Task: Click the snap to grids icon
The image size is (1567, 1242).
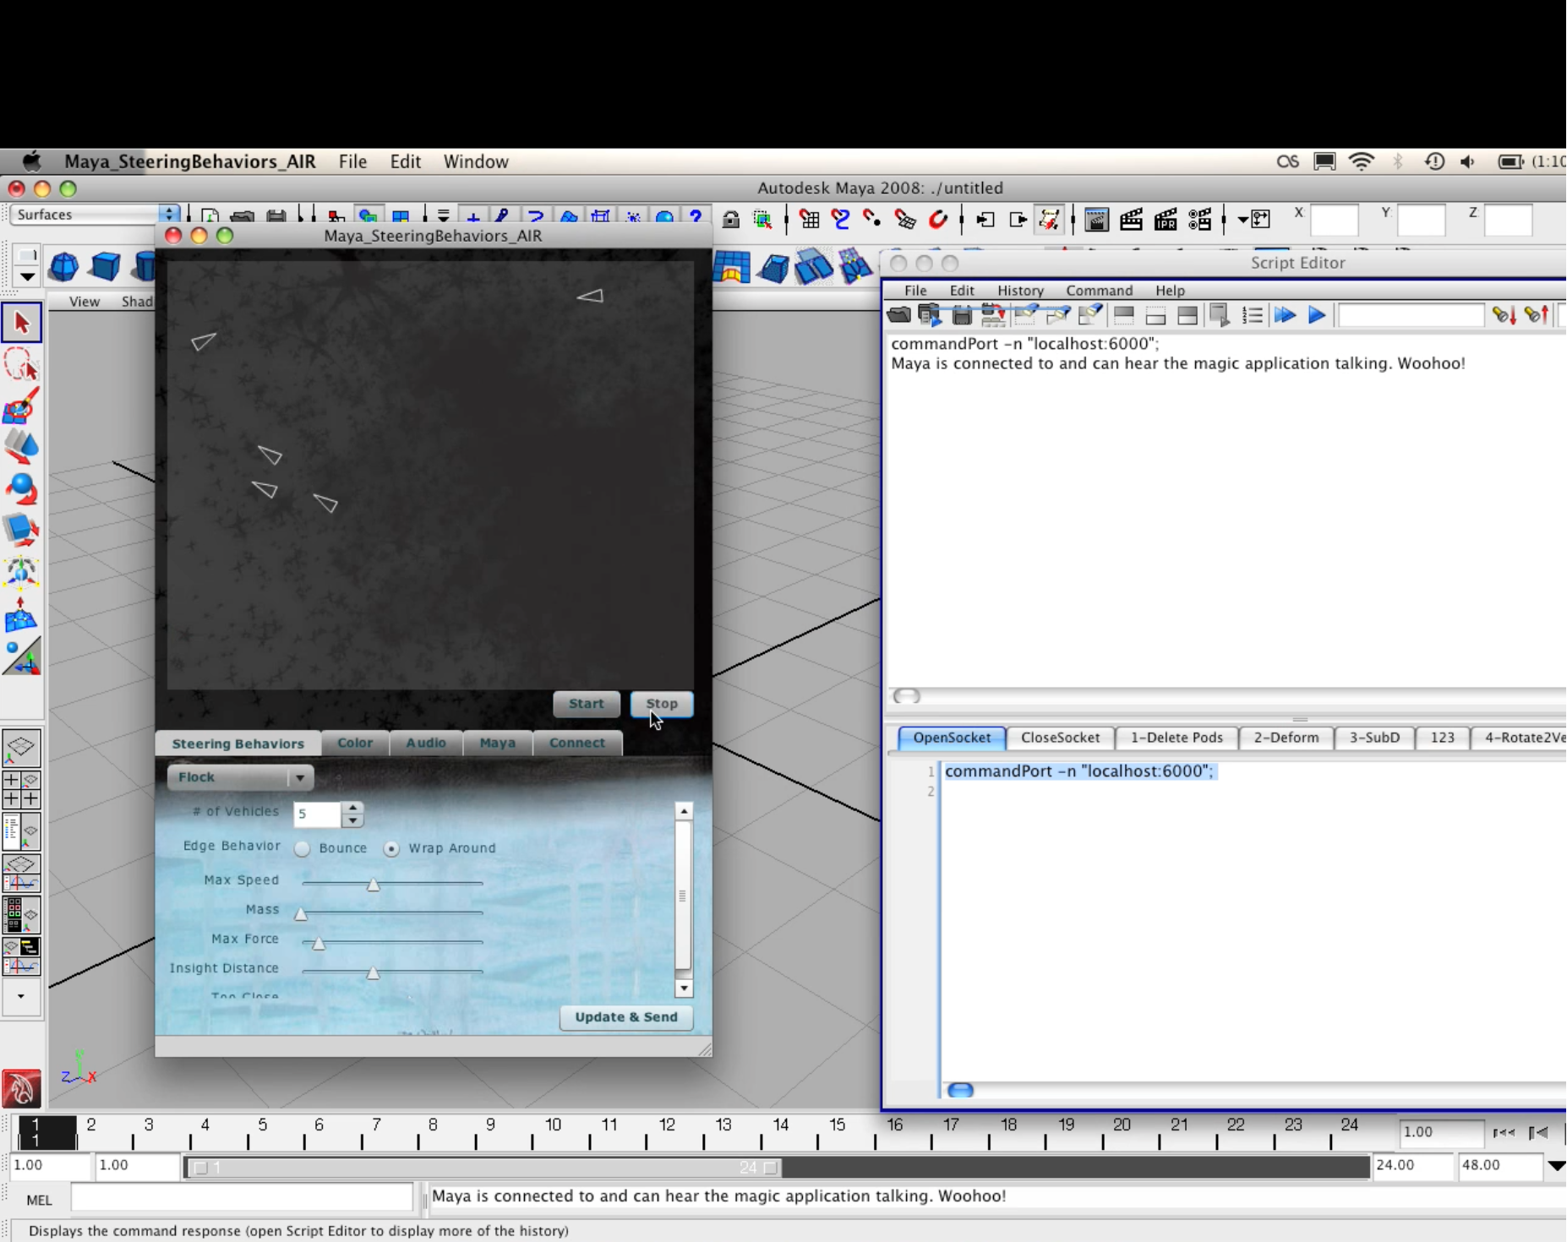Action: (x=809, y=220)
